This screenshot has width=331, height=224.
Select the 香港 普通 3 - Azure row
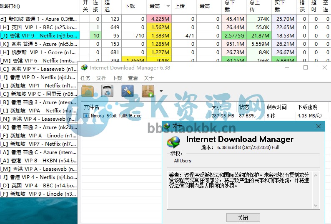point(39,102)
